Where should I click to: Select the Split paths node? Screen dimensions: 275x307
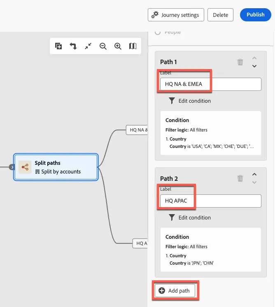pyautogui.click(x=56, y=167)
